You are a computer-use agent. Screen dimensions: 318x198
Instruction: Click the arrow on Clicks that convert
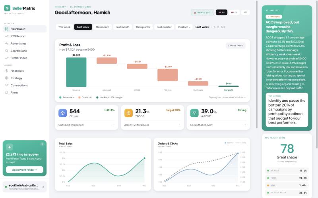pos(245,125)
